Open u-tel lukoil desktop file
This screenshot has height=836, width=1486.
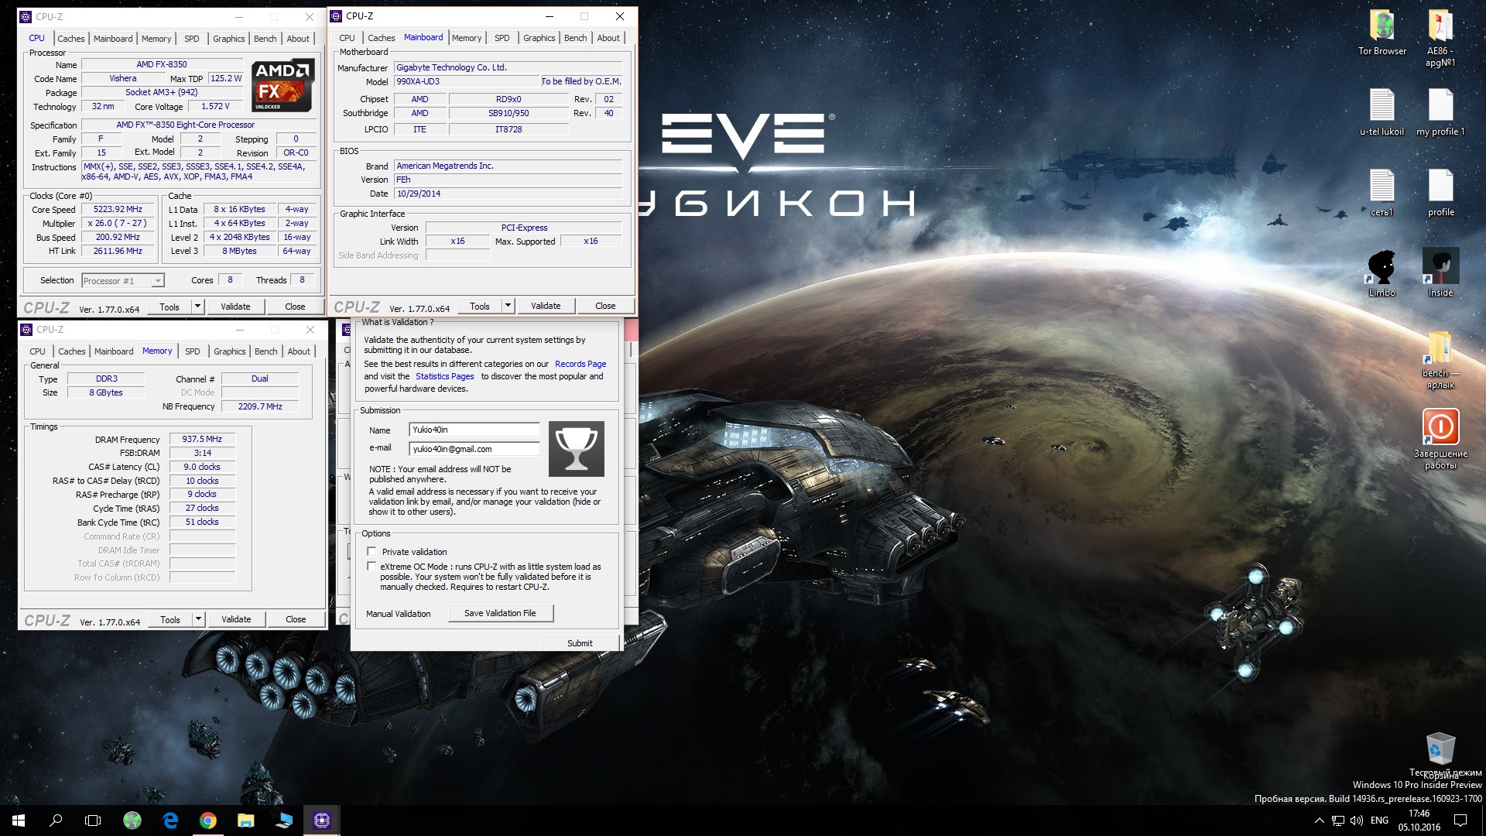coord(1382,112)
